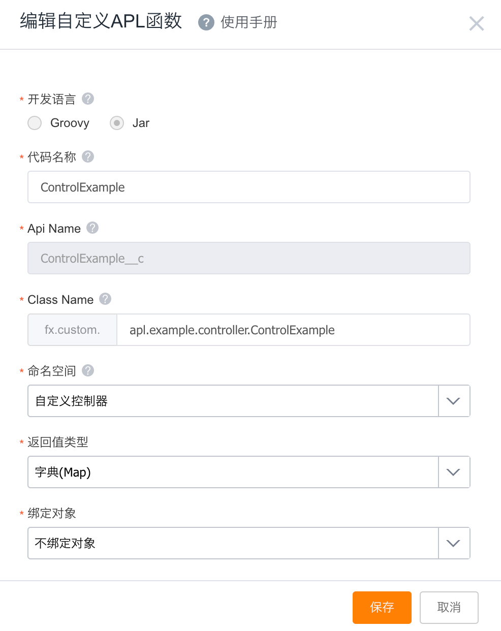
Task: Click help icon next to 命名空间
Action: point(88,370)
